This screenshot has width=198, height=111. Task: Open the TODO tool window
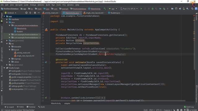[20, 107]
